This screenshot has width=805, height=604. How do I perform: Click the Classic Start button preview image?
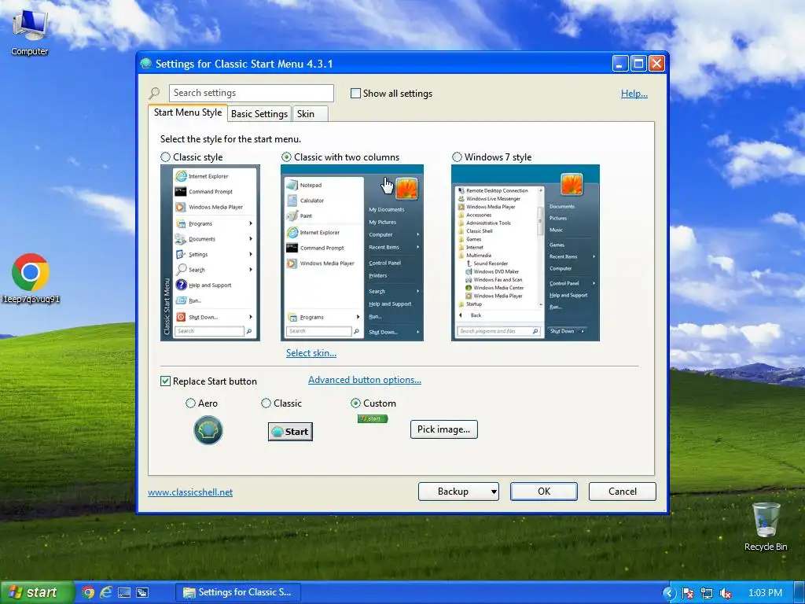[290, 432]
